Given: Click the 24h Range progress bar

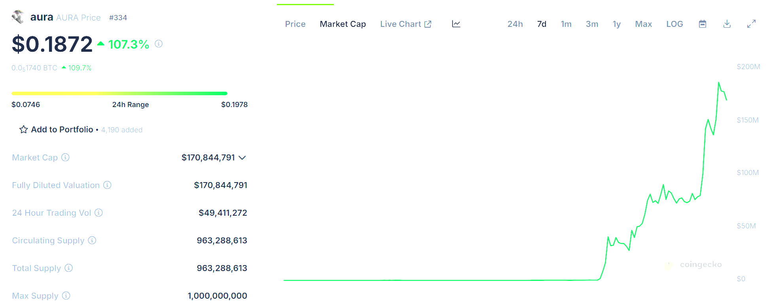Looking at the screenshot, I should pyautogui.click(x=119, y=94).
